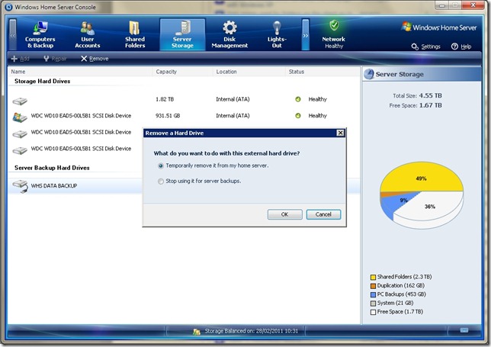Go to Shared Folders section
Viewport: 491px width, 347px height.
click(x=135, y=34)
